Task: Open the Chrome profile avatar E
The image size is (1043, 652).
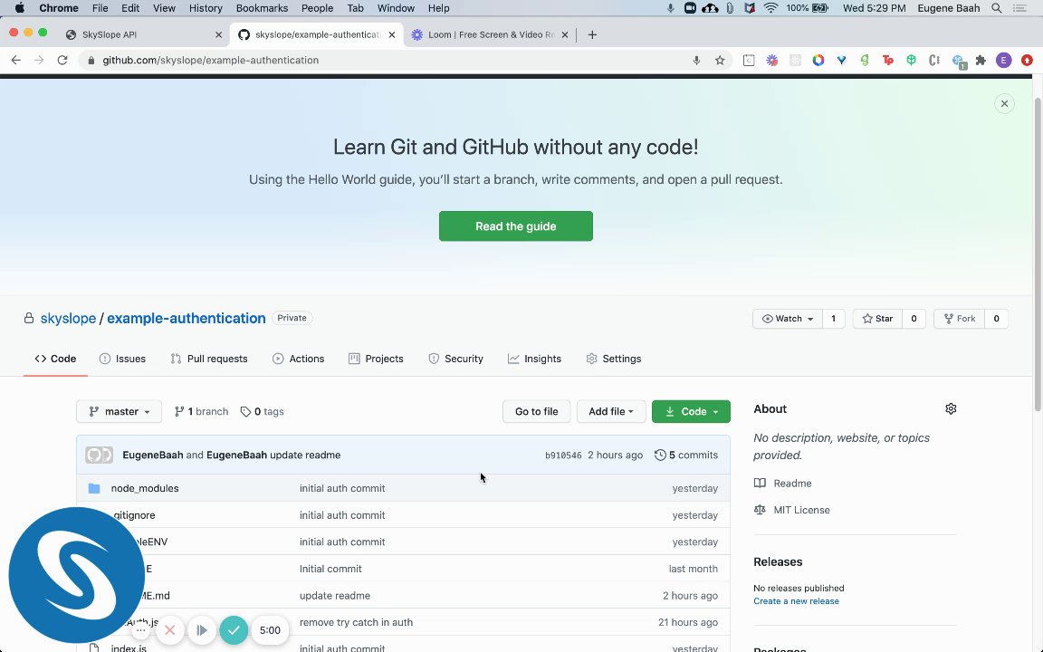Action: tap(1004, 60)
